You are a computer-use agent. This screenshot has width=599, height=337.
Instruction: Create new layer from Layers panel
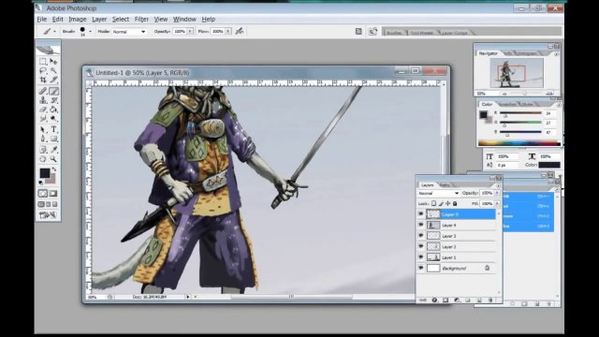tap(479, 300)
